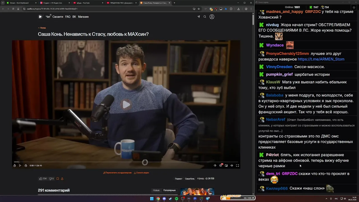Click username nivdug in chat
Viewport: 359px width, 202px height.
coord(272,25)
